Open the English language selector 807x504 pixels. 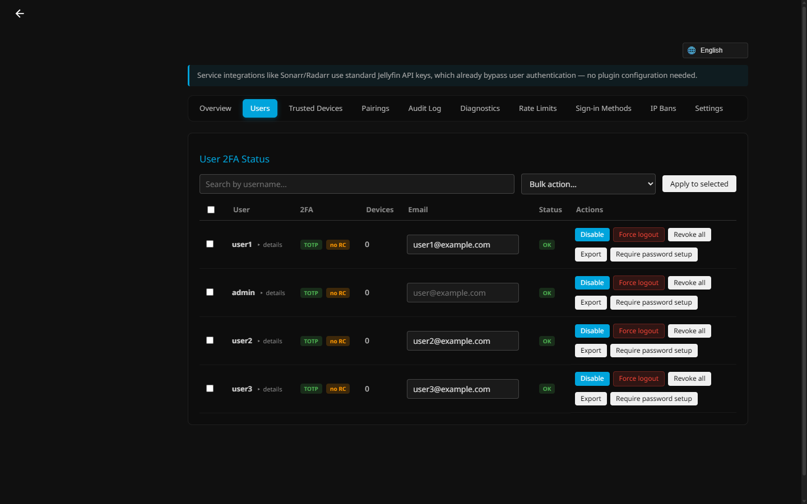tap(715, 50)
